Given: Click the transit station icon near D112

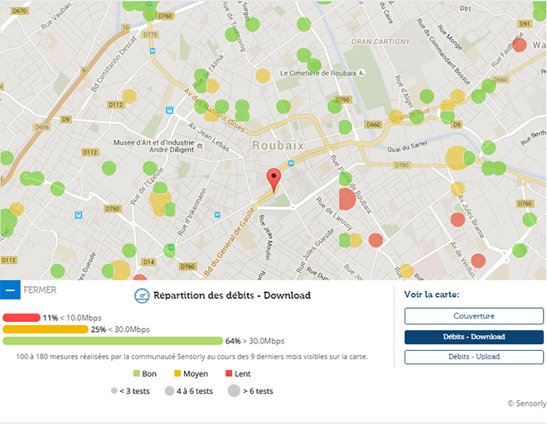Looking at the screenshot, I should click(169, 110).
